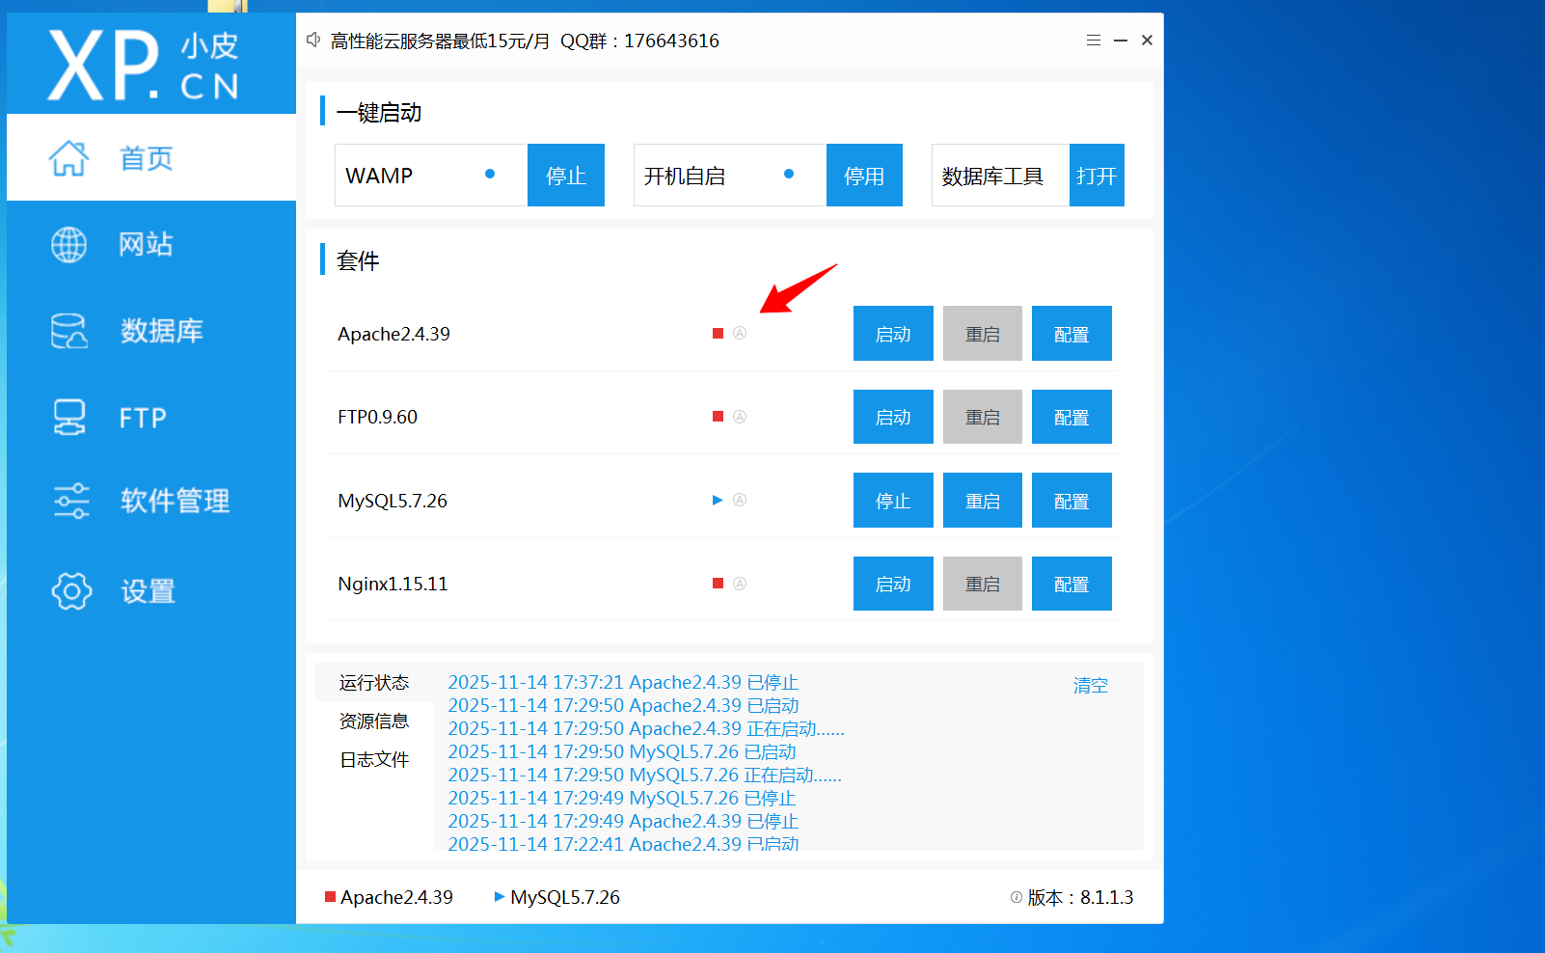Click the Apache2.4.39 name in 套件 list
This screenshot has height=953, width=1545.
[393, 334]
